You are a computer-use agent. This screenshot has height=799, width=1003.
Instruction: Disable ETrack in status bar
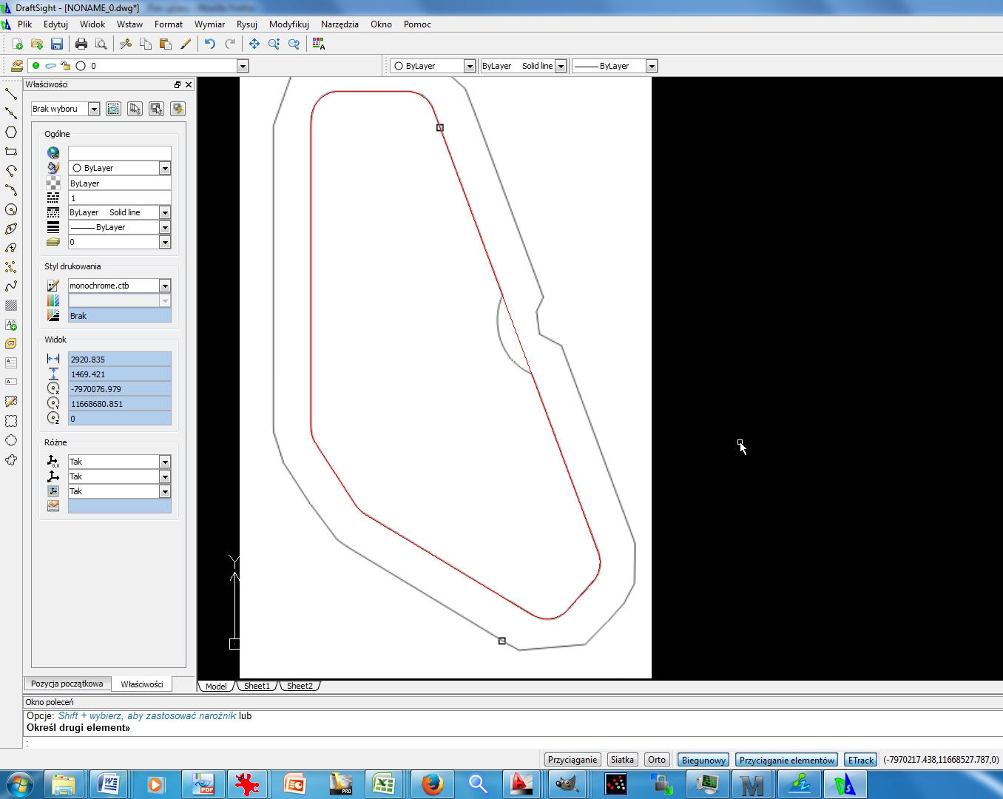(860, 760)
